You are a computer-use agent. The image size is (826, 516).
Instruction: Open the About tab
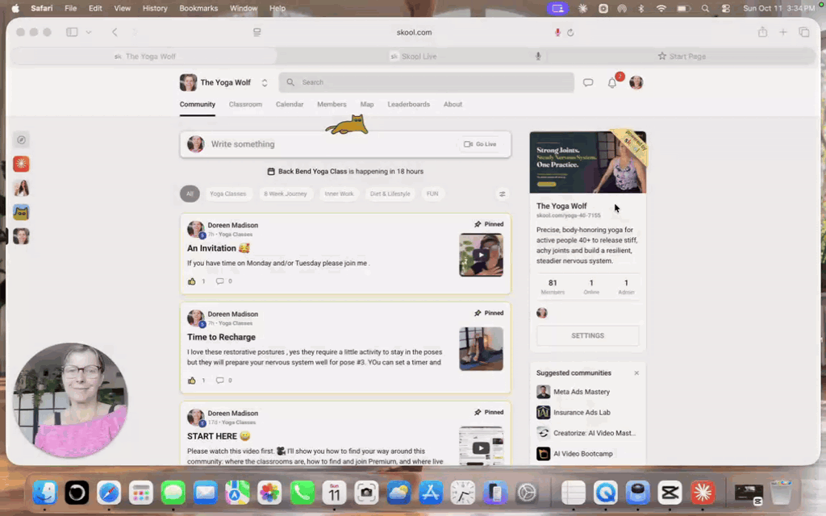click(x=453, y=104)
